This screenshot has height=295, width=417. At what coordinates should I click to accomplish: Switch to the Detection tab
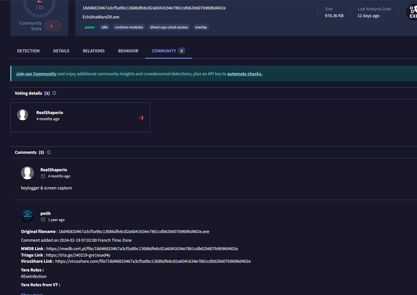click(28, 51)
